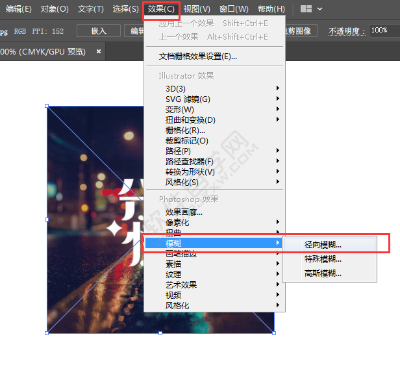Choose 高斯模糊... from the submenu
The height and width of the screenshot is (378, 400).
(x=329, y=273)
